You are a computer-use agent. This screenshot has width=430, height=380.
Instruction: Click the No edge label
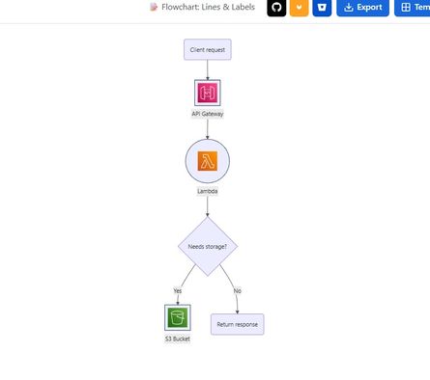click(x=238, y=290)
